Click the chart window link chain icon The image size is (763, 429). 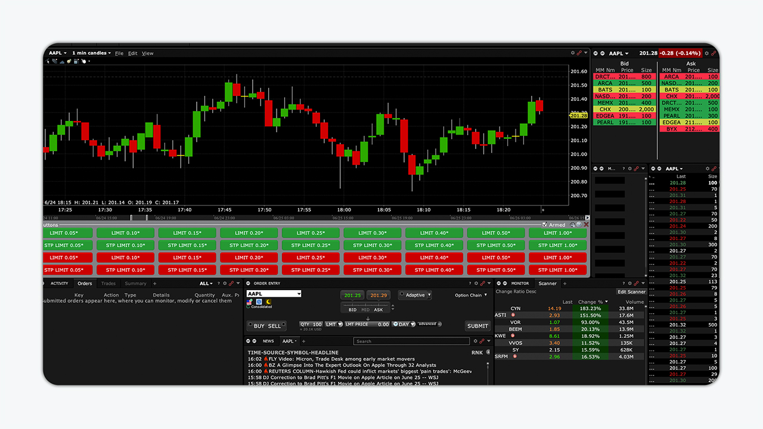579,53
